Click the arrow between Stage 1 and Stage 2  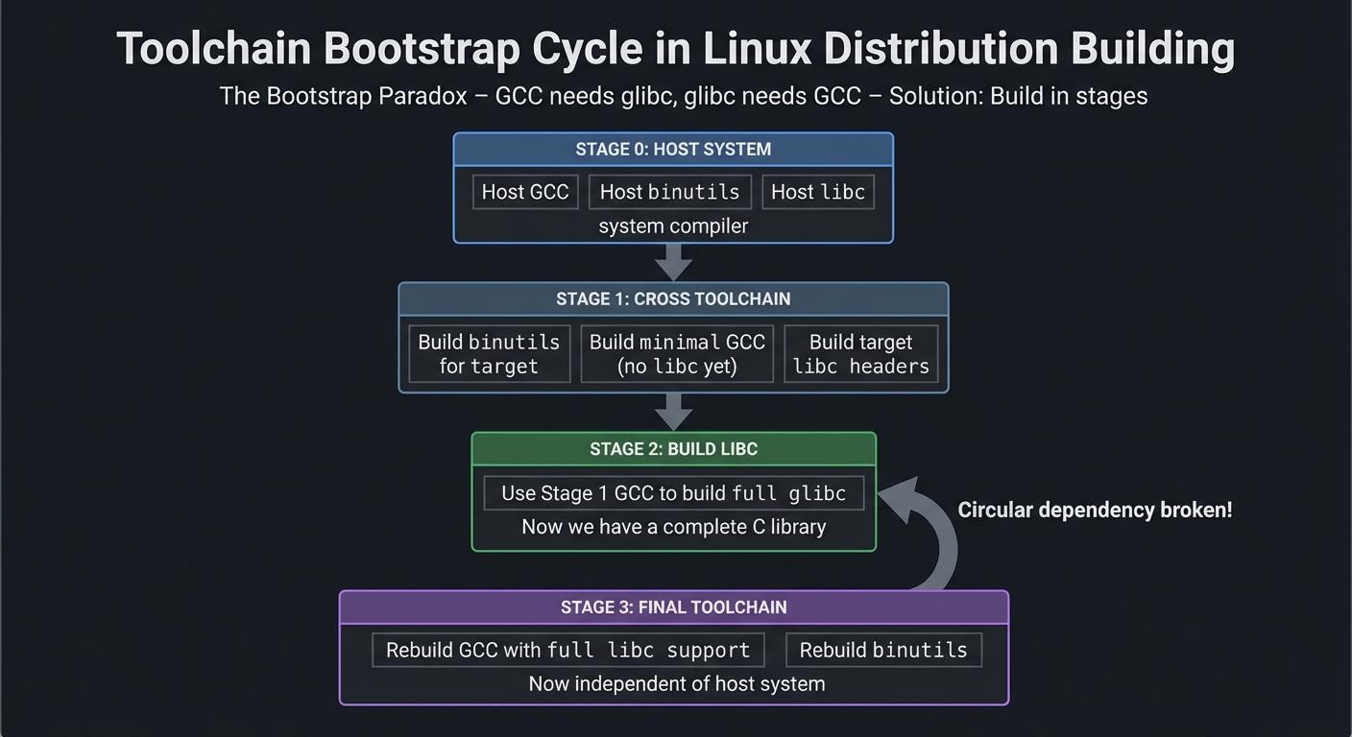[673, 411]
